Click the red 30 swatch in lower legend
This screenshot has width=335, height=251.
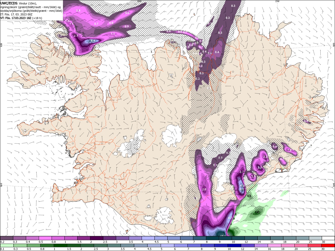[x=328, y=246]
